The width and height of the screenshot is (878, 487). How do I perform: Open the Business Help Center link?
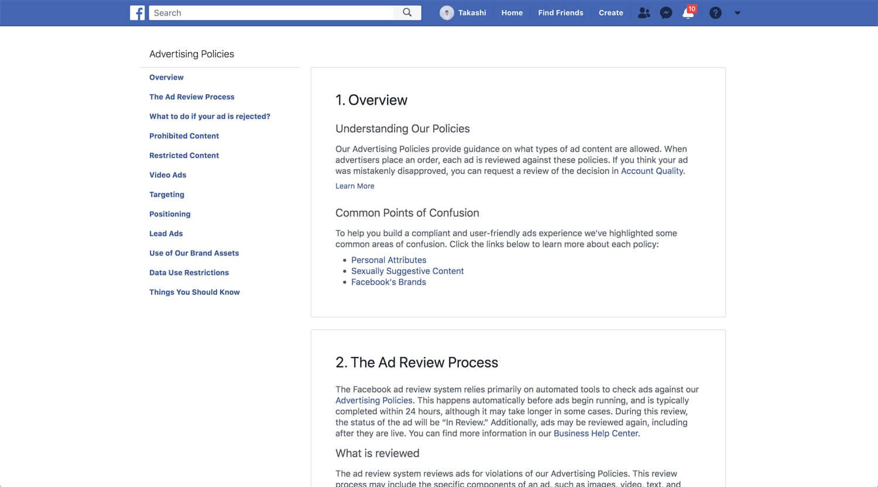pos(596,434)
